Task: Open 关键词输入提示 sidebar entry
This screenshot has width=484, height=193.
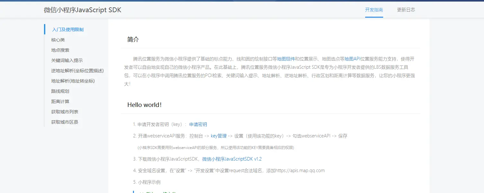Action: (x=67, y=60)
